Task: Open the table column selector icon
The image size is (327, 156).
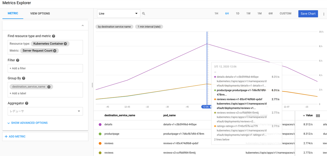Action: pos(318,116)
